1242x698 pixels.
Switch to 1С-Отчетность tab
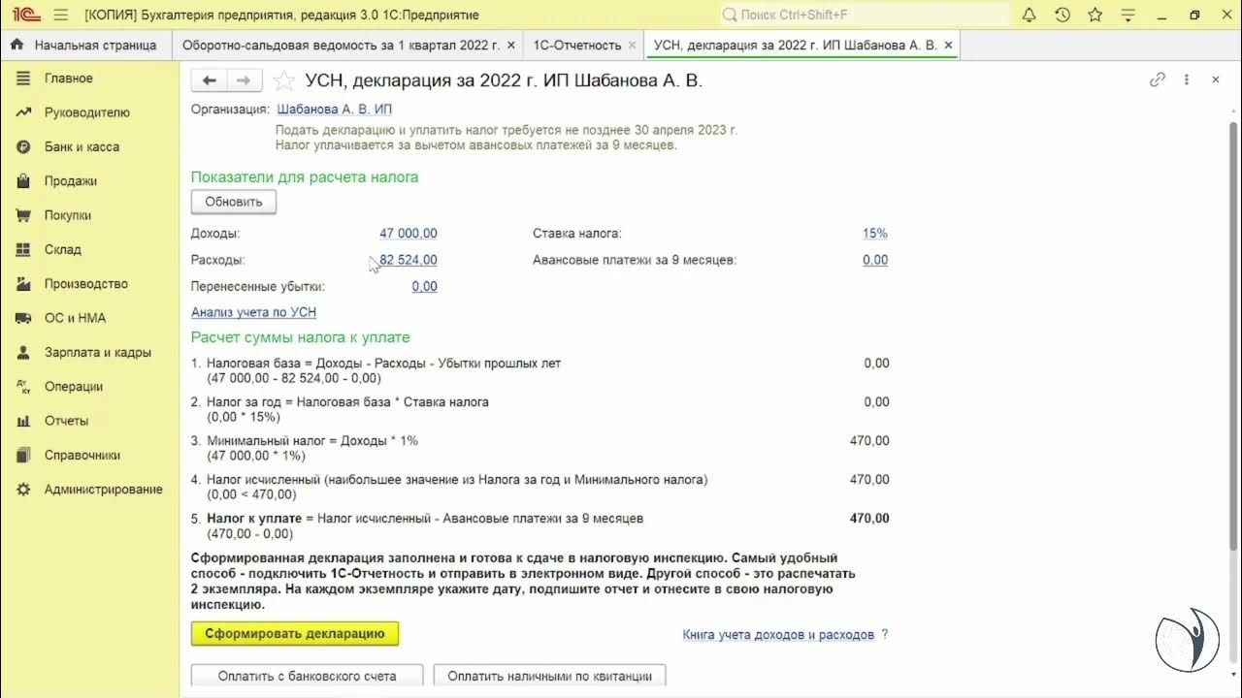(x=576, y=45)
